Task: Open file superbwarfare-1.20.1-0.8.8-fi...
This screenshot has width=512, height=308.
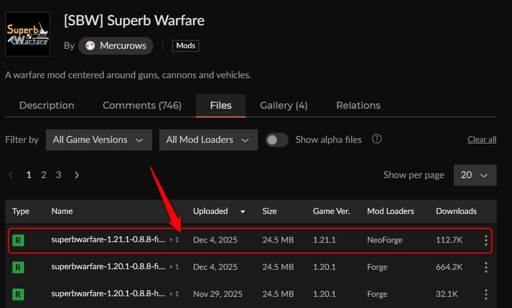Action: 108,266
